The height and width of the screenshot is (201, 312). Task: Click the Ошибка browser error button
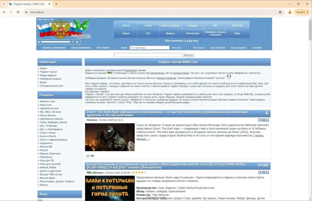click(x=302, y=12)
